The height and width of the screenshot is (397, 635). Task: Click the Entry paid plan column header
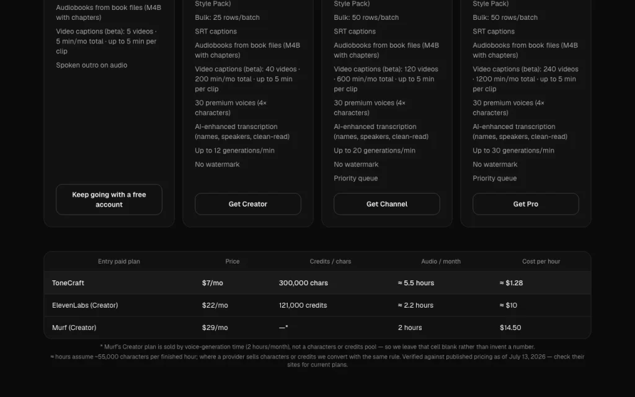tap(119, 261)
